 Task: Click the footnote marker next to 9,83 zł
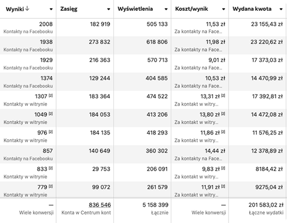[223, 168]
